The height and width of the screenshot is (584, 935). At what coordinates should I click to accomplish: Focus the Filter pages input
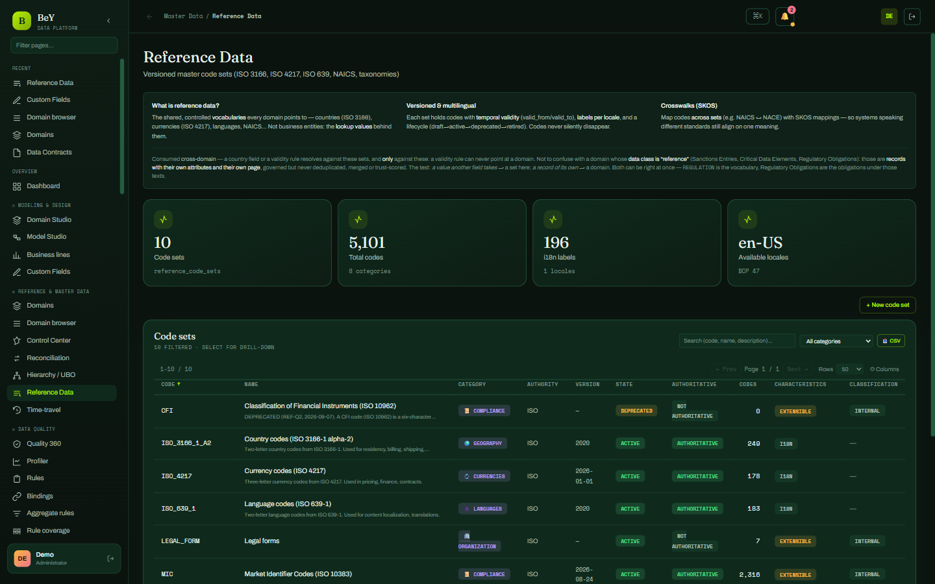coord(64,45)
